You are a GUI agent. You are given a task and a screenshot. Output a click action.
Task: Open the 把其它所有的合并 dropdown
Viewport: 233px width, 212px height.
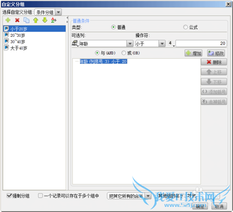click(148, 196)
